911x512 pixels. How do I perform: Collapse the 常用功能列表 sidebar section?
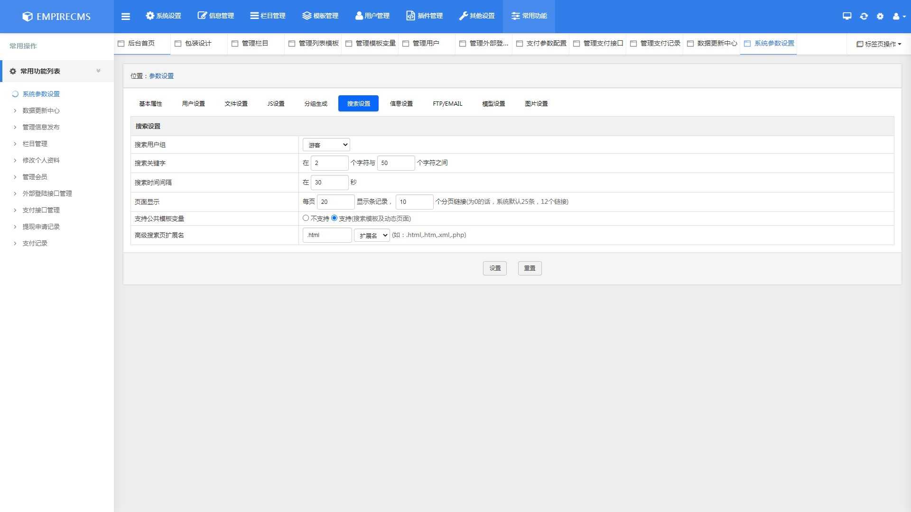click(x=98, y=71)
